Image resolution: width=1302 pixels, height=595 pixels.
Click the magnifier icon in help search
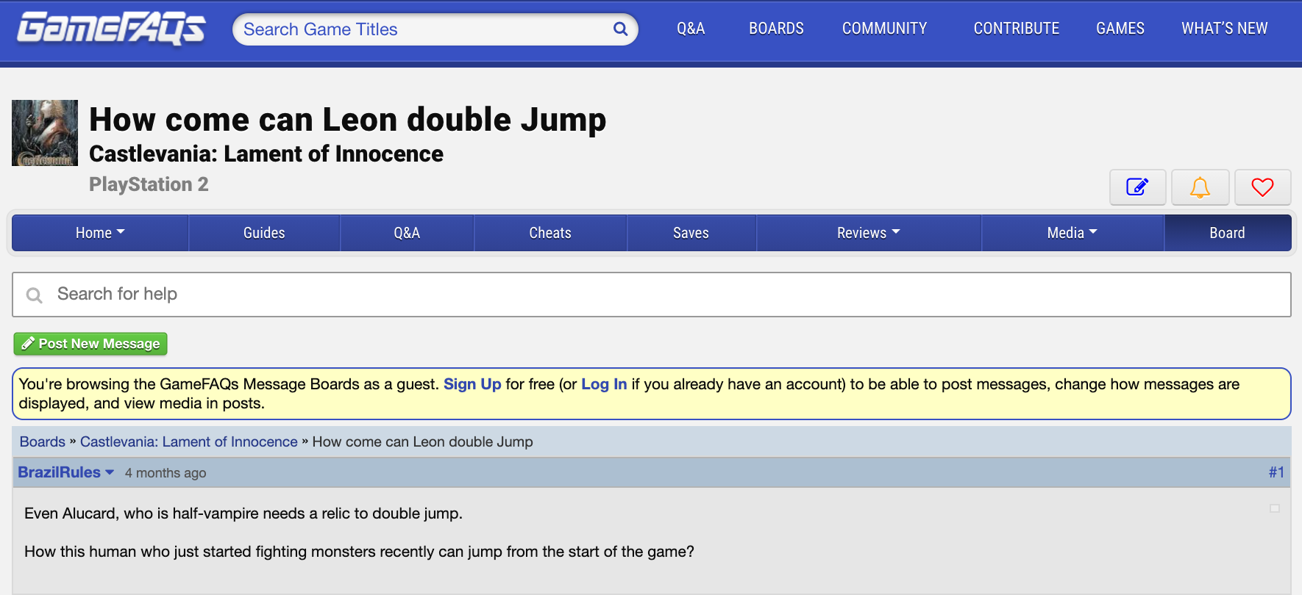[x=34, y=295]
